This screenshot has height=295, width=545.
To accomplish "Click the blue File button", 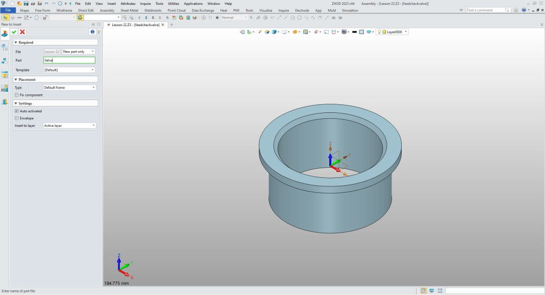I will pyautogui.click(x=8, y=10).
